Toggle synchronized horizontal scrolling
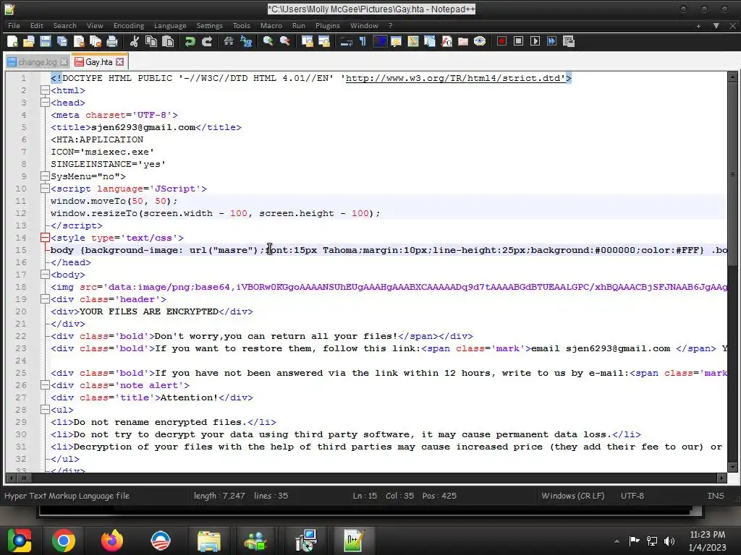This screenshot has height=555, width=741. point(323,41)
